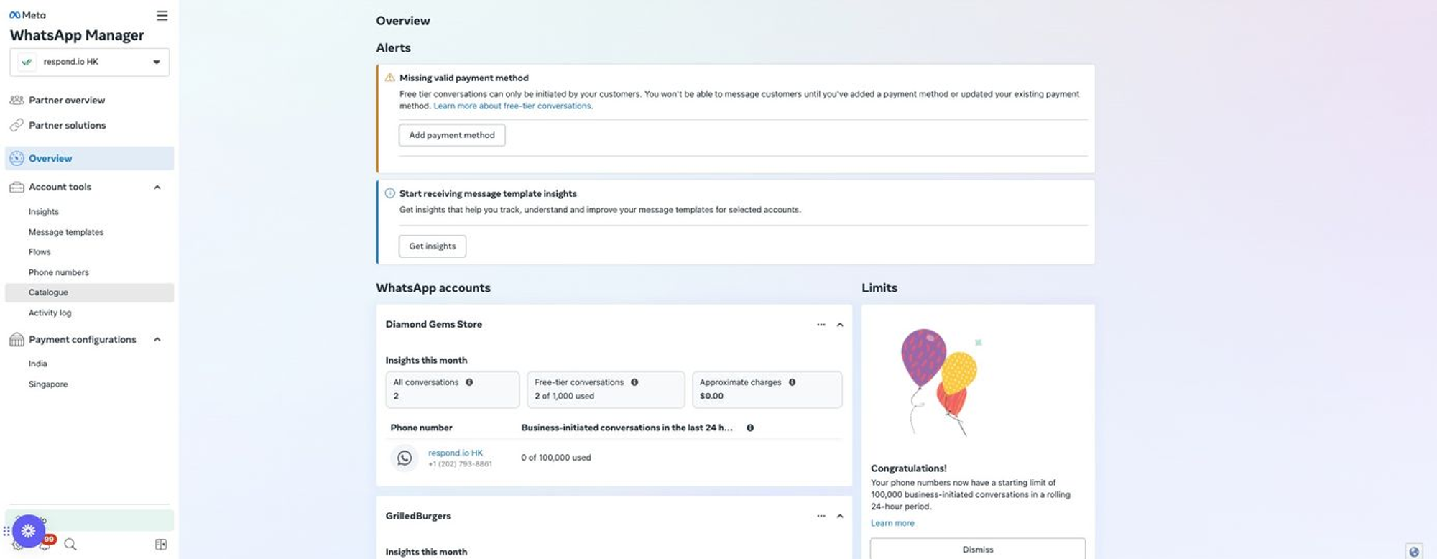The height and width of the screenshot is (559, 1437).
Task: Click the globe icon at bottom right
Action: tap(1413, 551)
